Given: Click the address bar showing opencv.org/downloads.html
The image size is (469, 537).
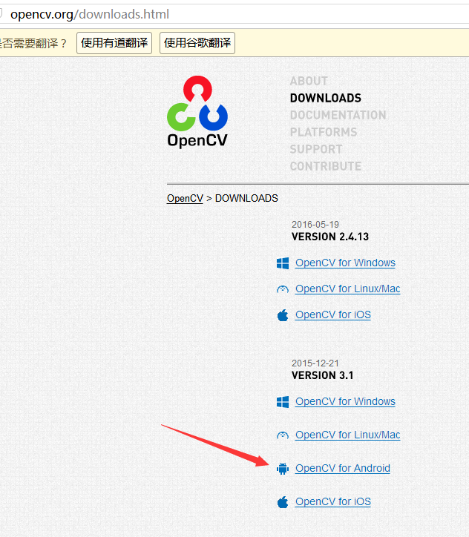Looking at the screenshot, I should pos(234,14).
